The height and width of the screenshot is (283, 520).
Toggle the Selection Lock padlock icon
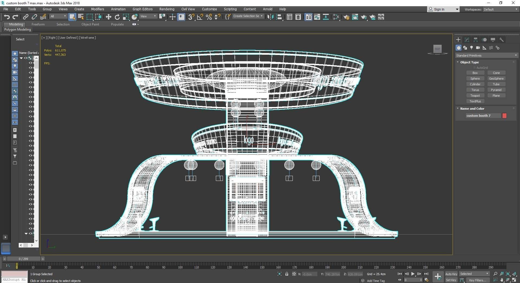[287, 274]
